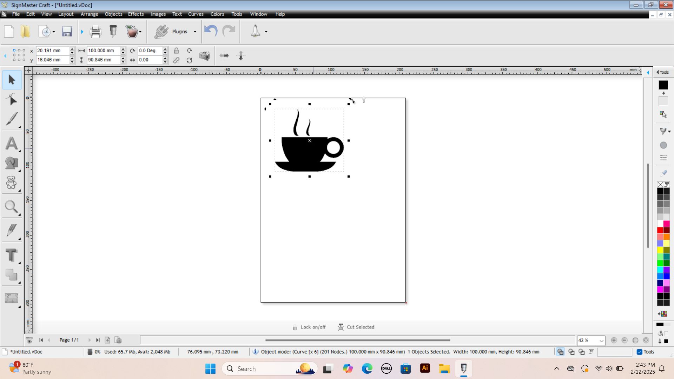Select the Zoom magnifier tool
The width and height of the screenshot is (674, 379).
12,207
